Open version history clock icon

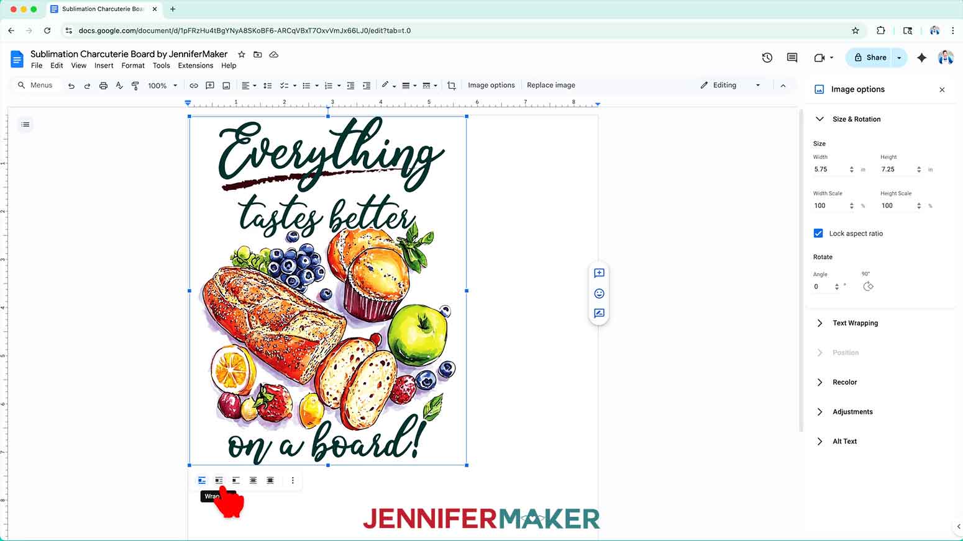(x=767, y=58)
